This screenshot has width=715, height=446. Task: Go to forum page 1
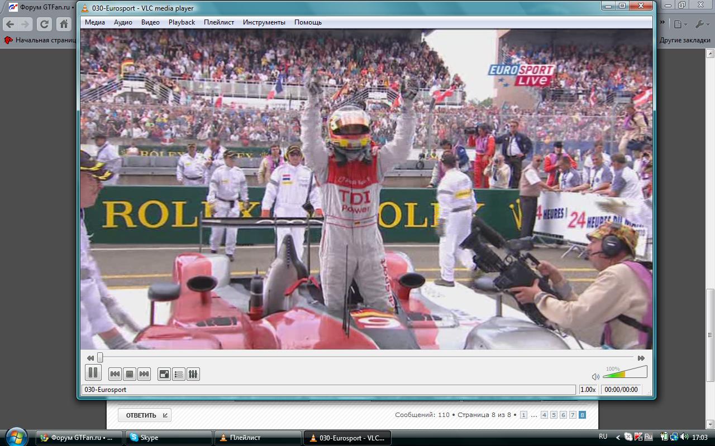point(523,415)
